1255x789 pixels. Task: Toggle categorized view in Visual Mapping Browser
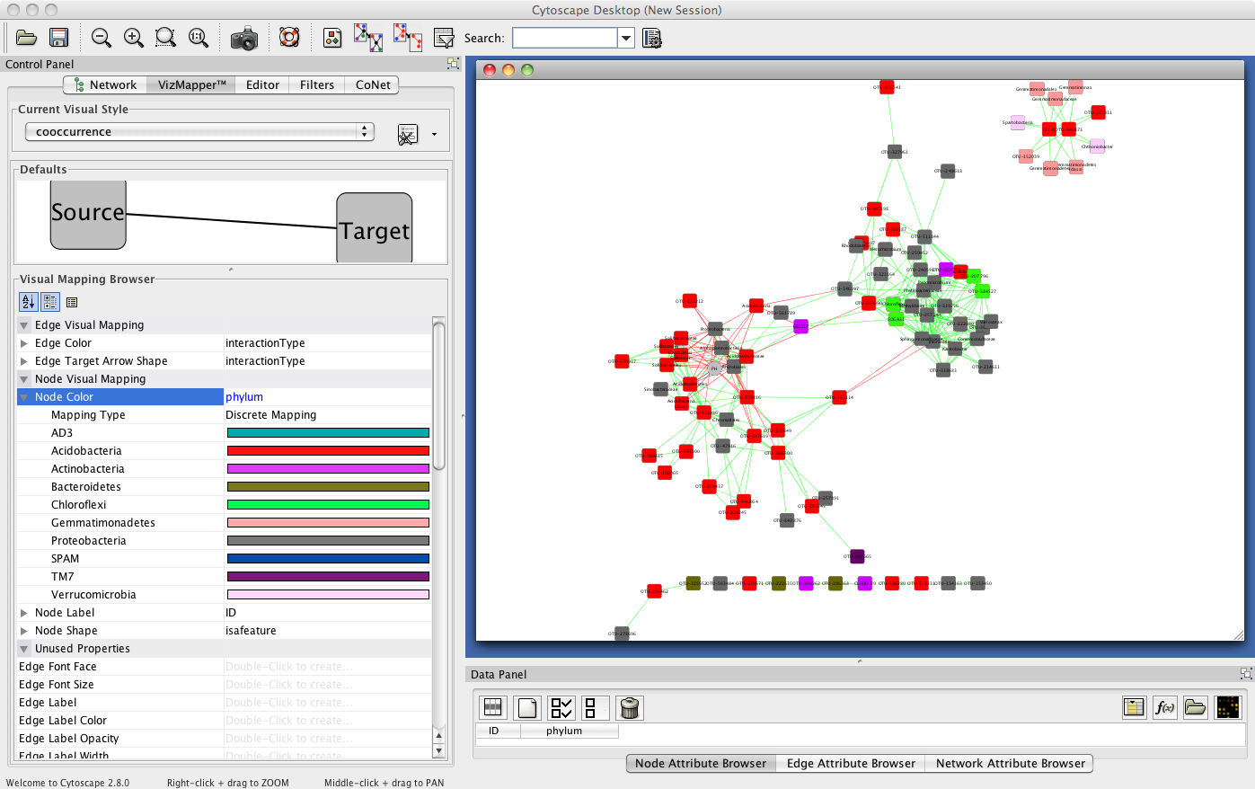[50, 302]
